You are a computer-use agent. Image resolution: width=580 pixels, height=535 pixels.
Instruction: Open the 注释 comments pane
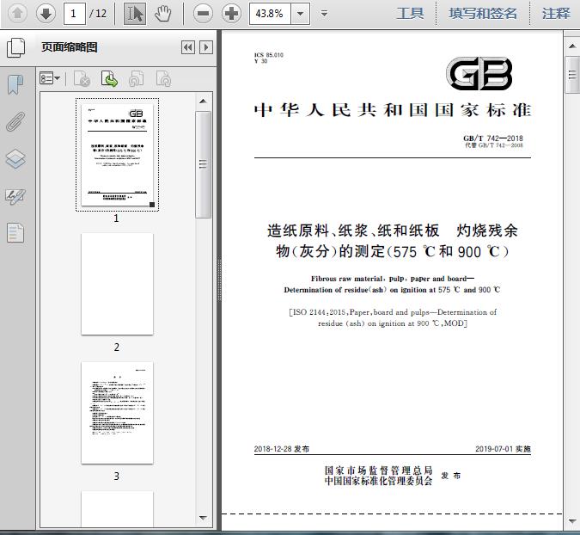point(556,14)
